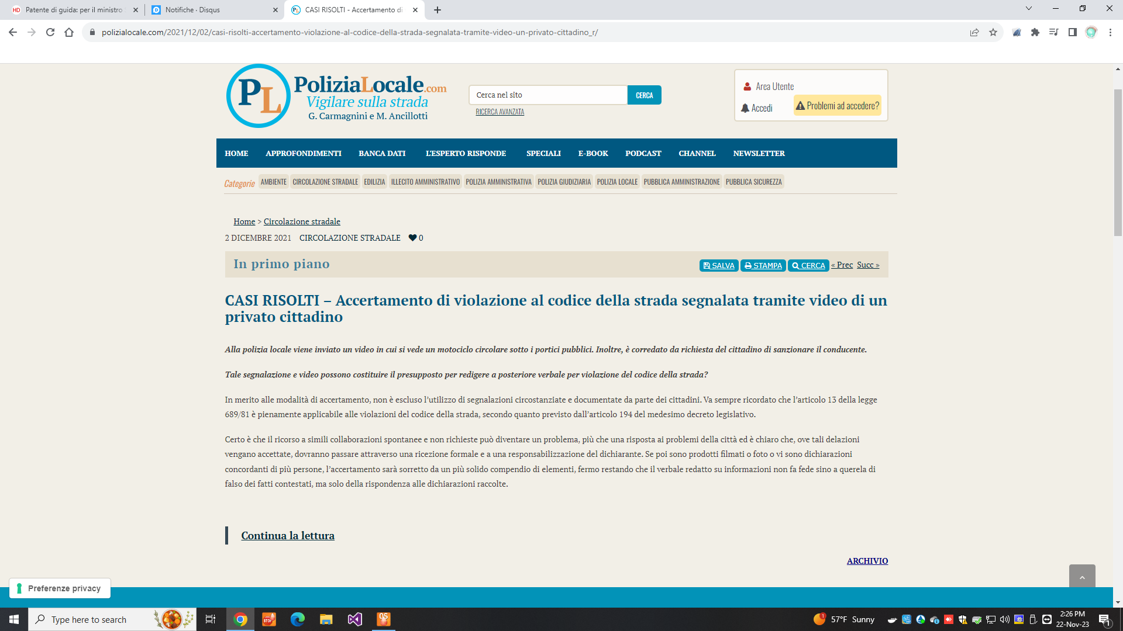Viewport: 1123px width, 631px height.
Task: Open the Chrome side panel icon
Action: tap(1072, 32)
